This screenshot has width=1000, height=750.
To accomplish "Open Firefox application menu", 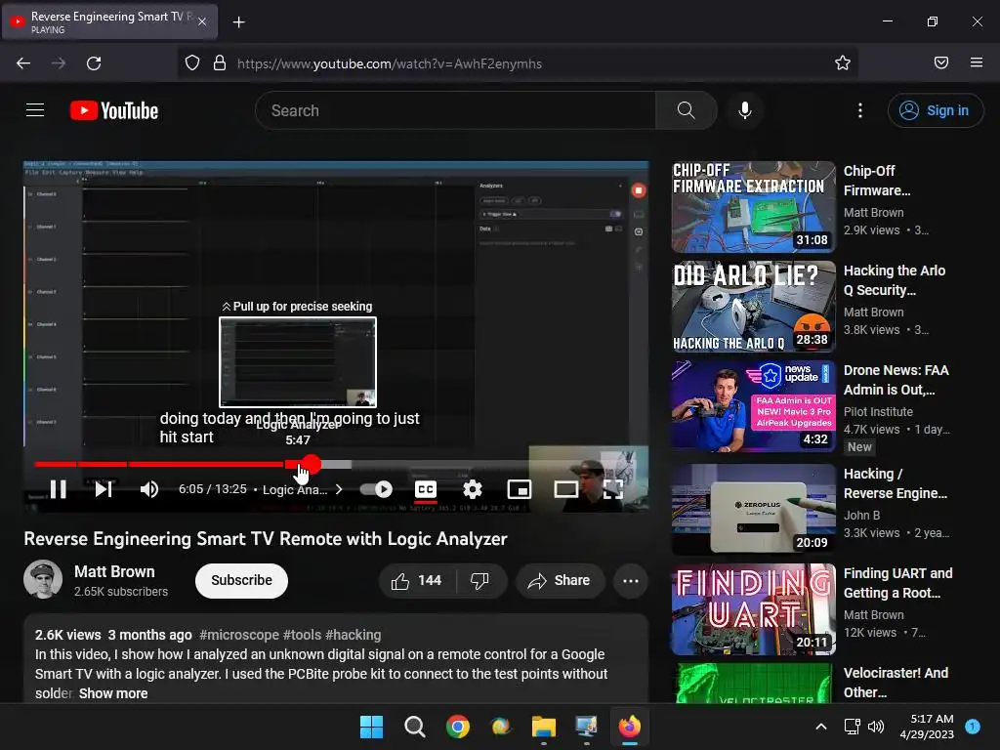I will point(977,63).
